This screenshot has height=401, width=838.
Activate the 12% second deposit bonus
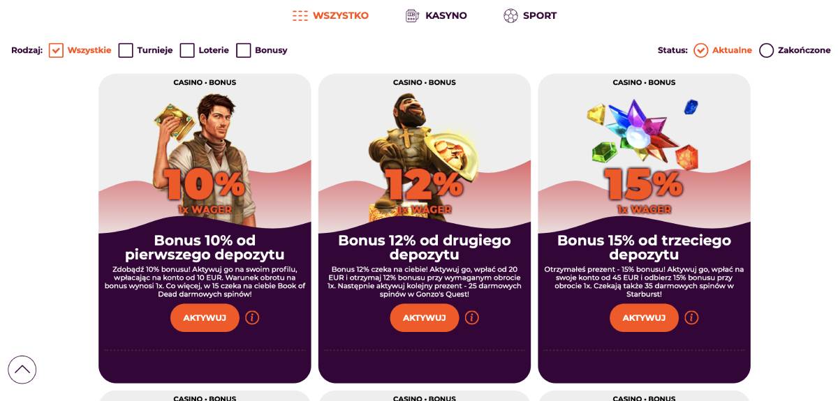point(425,318)
